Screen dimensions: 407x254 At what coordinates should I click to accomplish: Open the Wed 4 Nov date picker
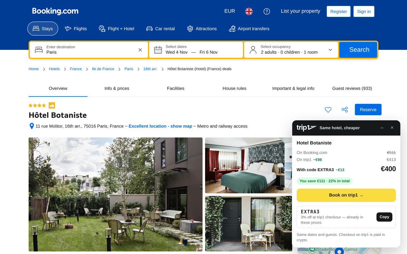point(176,52)
